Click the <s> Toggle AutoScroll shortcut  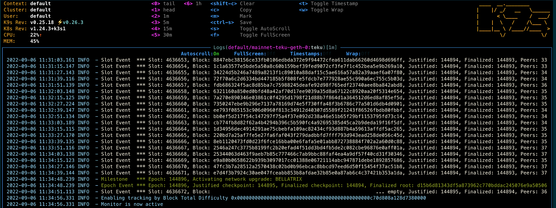[x=250, y=28]
